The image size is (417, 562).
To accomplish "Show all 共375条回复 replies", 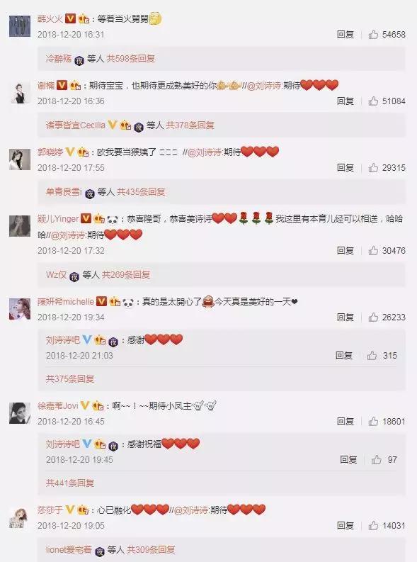I will tap(70, 379).
